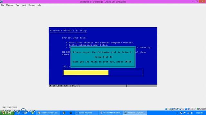This screenshot has height=115, width=206.
Task: Restore down the VirtualBox window
Action: [197, 2]
